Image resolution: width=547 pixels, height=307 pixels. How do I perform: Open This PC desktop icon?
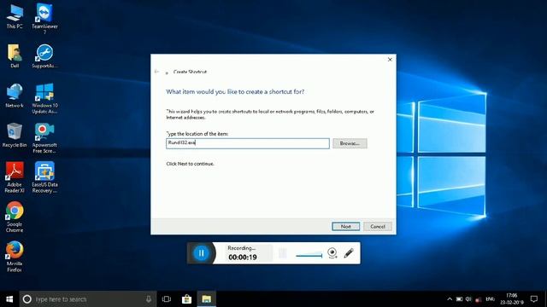click(x=15, y=15)
